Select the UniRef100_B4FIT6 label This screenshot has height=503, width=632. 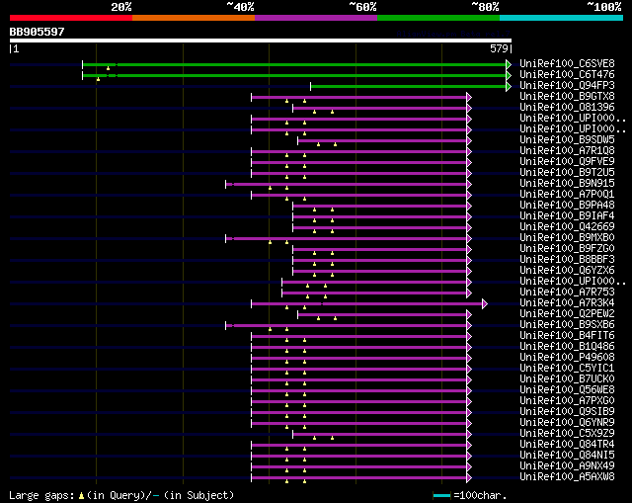(x=567, y=336)
